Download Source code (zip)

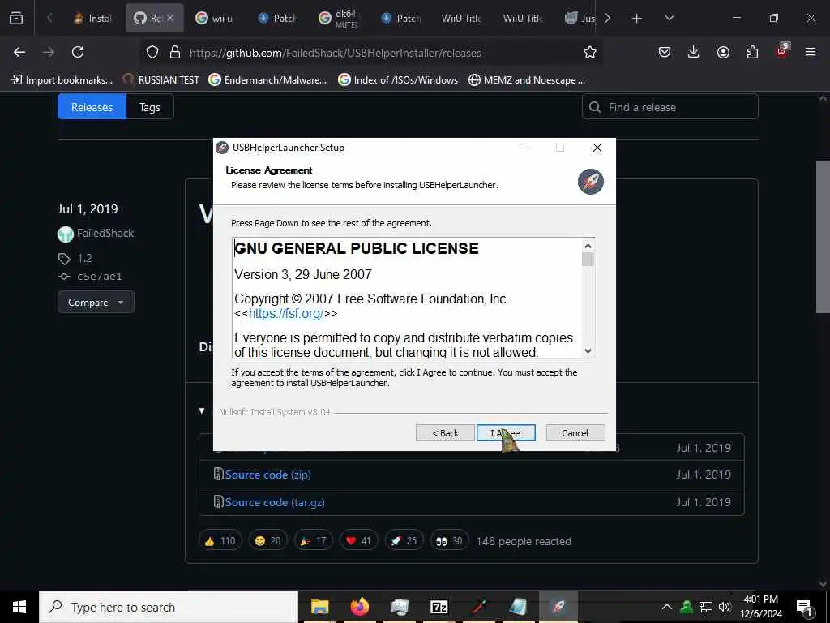click(267, 475)
